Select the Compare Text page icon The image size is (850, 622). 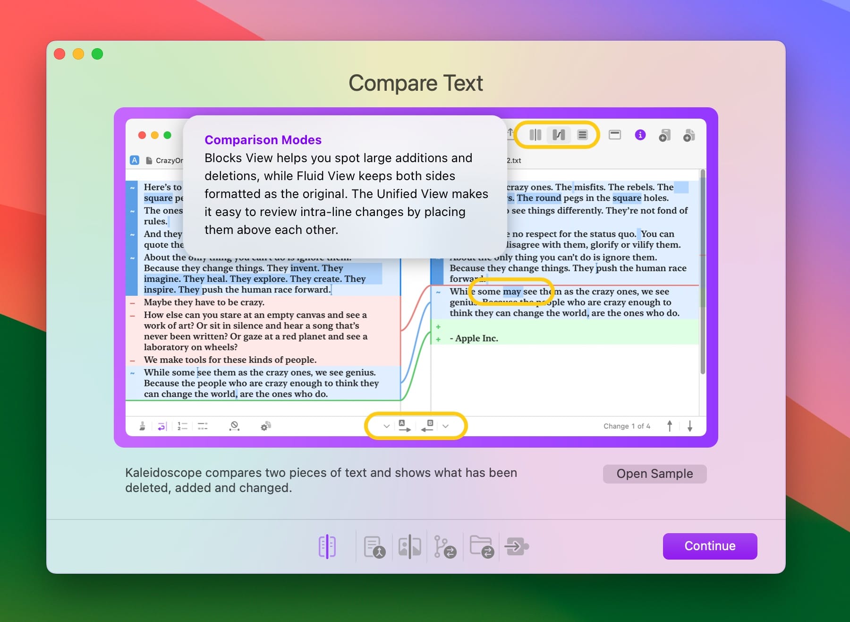(327, 546)
